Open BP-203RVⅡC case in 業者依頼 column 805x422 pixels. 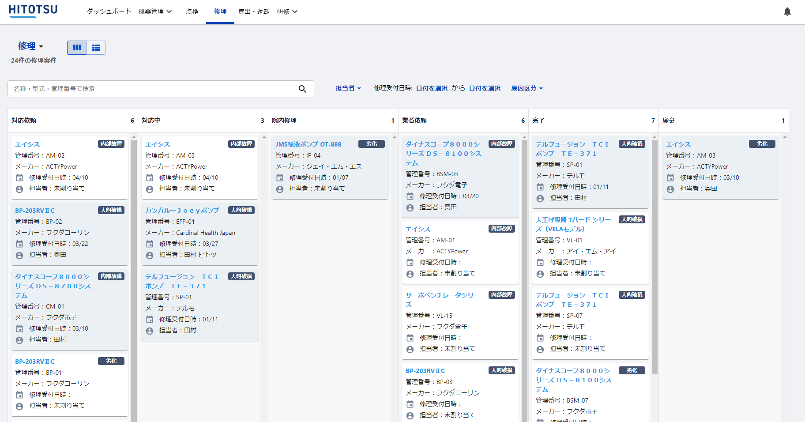425,371
